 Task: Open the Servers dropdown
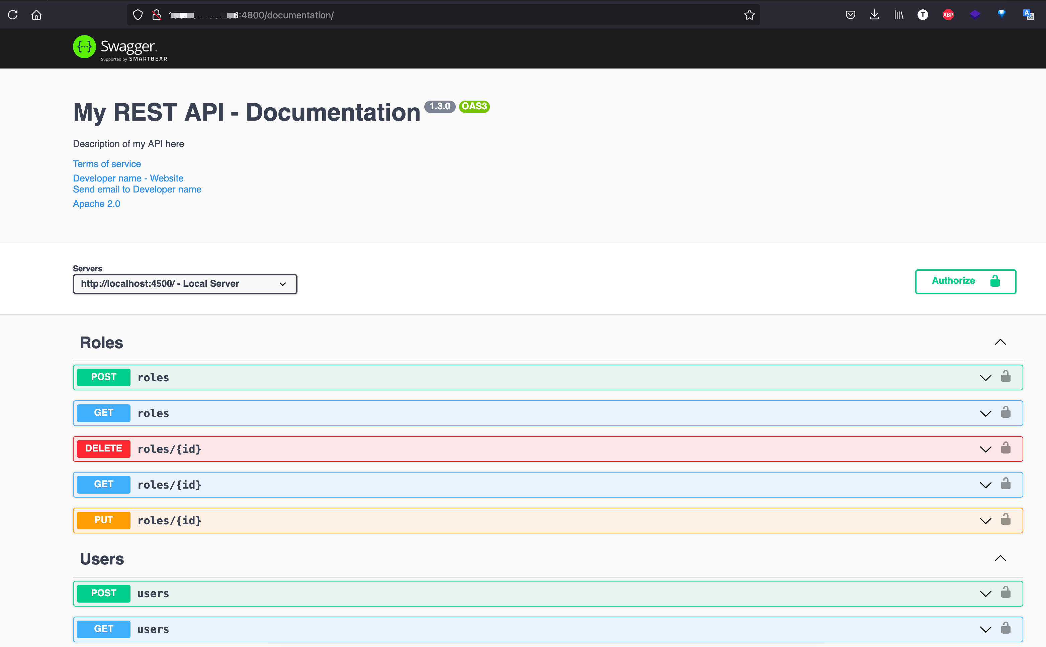184,283
